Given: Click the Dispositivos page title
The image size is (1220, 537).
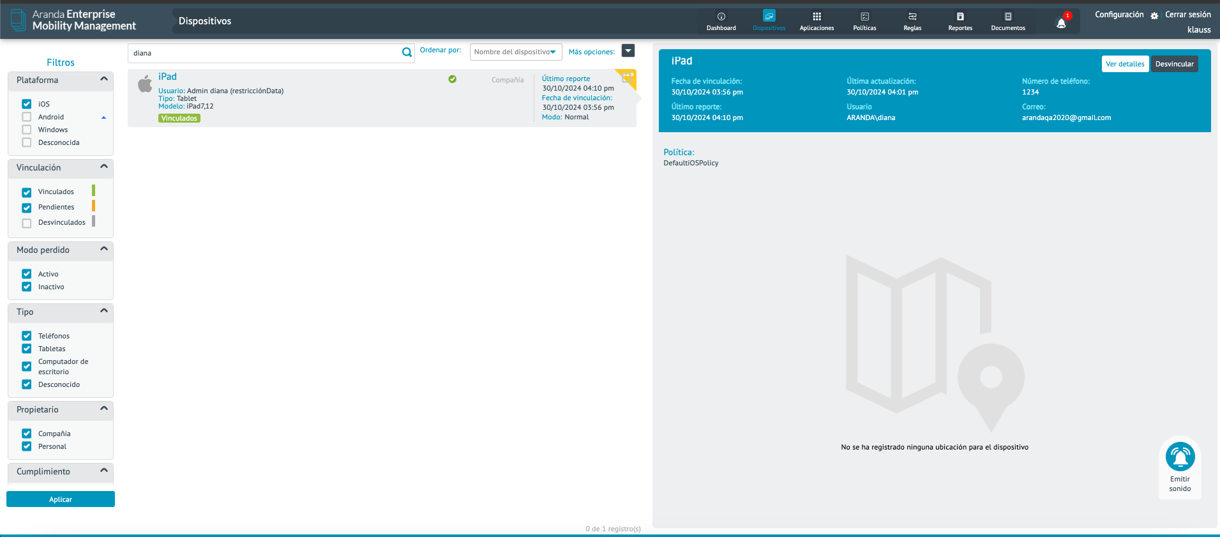Looking at the screenshot, I should pyautogui.click(x=205, y=21).
